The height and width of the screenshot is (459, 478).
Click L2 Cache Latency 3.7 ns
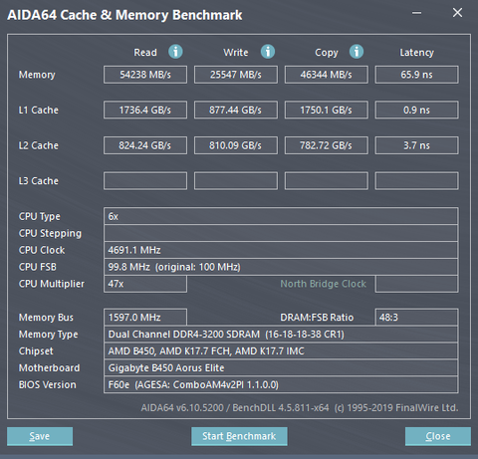click(416, 145)
